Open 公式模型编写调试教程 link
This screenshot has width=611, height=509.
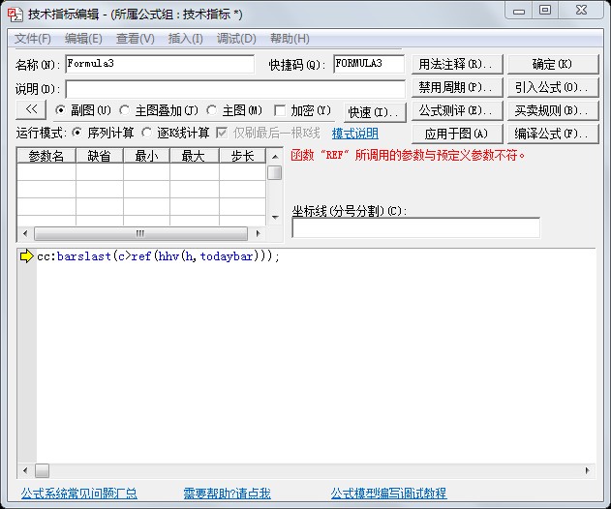(x=388, y=494)
